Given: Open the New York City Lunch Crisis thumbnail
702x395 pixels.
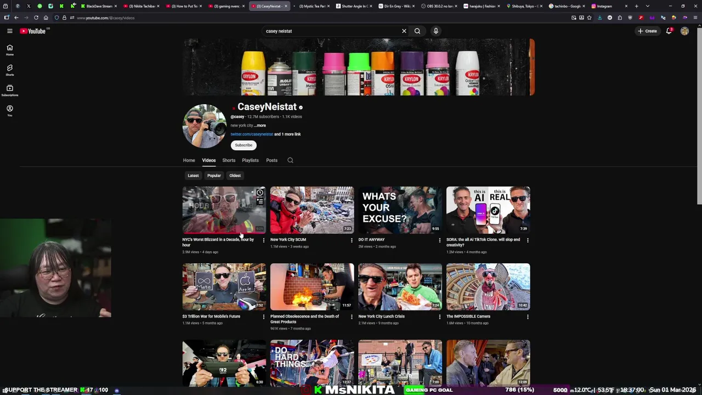Looking at the screenshot, I should (400, 287).
